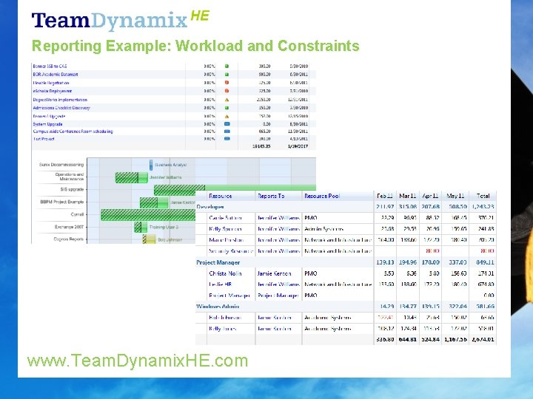Screen dimensions: 533x399
Task: Click the Resource column header
Action: tap(221, 196)
